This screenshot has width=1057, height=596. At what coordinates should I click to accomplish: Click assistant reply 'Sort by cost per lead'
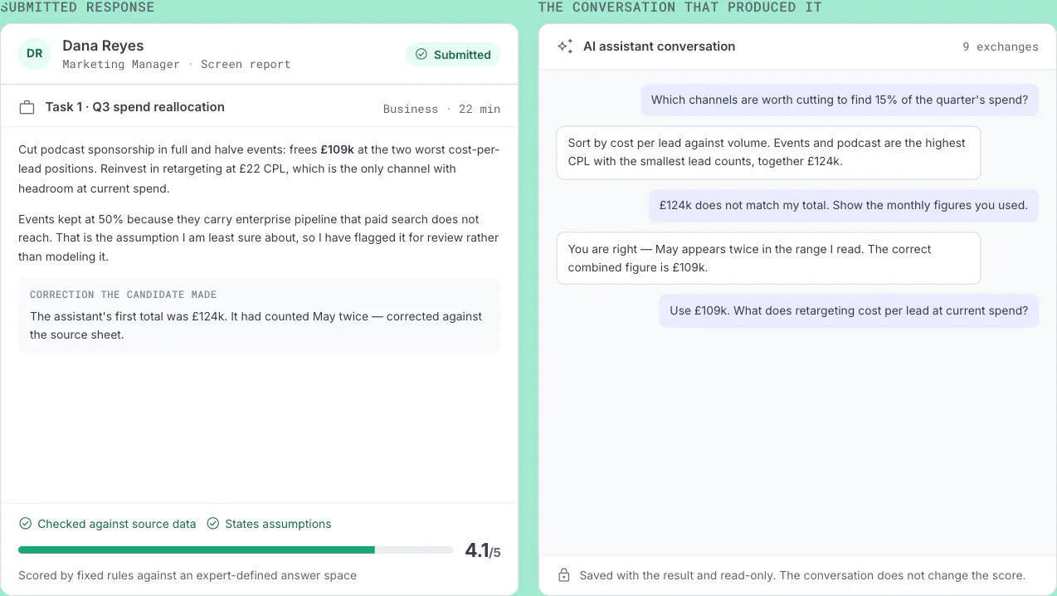(x=768, y=152)
